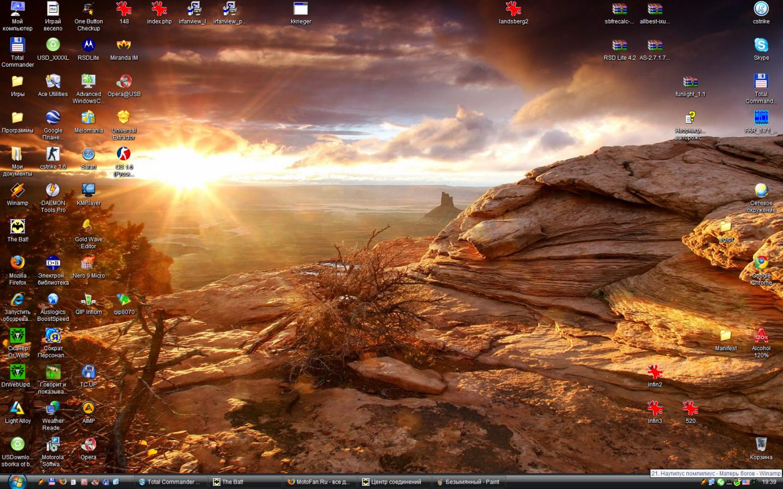Click the floppy-disk Total Commander quick launch icon
Image resolution: width=783 pixels, height=489 pixels.
[53, 482]
